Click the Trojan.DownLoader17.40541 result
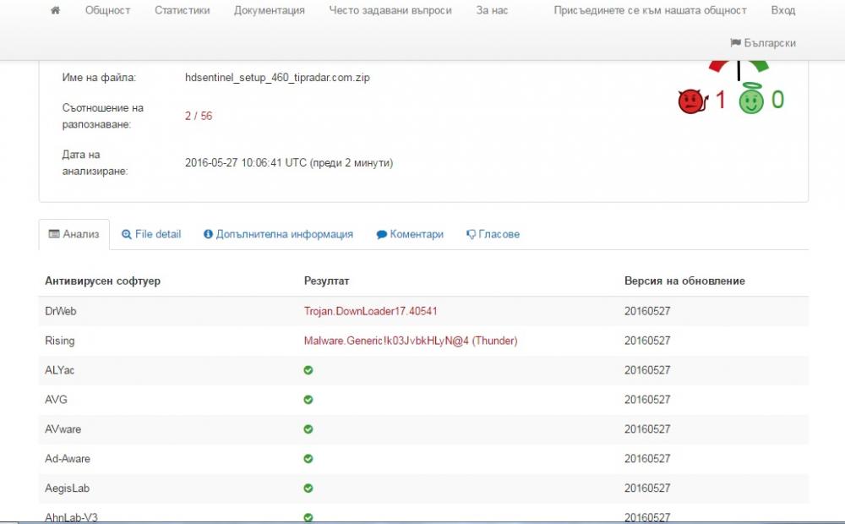The image size is (845, 524). click(x=371, y=311)
